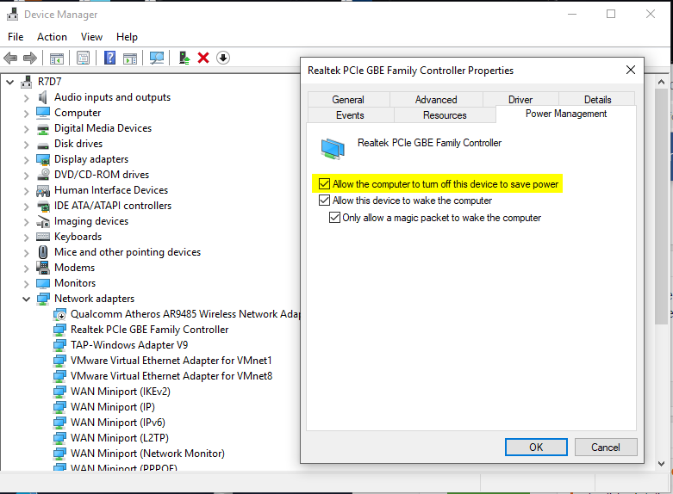The width and height of the screenshot is (673, 494).
Task: Click the Update driver toolbar icon
Action: [184, 58]
